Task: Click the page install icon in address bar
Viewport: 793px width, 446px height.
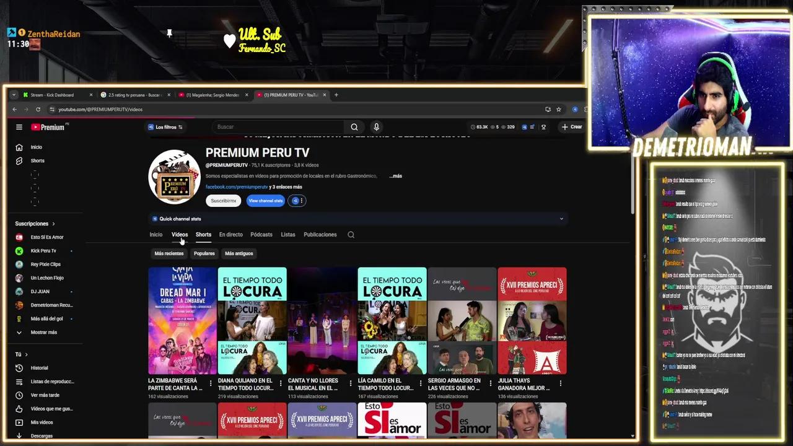Action: click(548, 110)
